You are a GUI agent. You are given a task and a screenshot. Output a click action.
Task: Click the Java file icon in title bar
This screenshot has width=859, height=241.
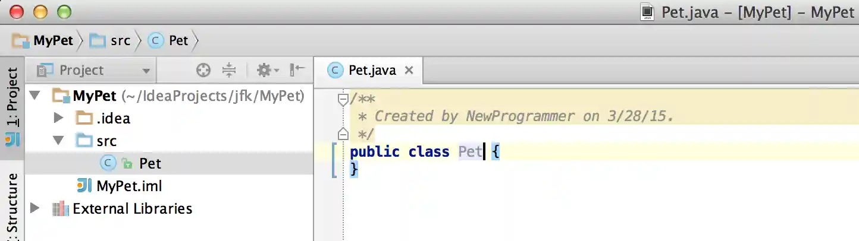[648, 12]
